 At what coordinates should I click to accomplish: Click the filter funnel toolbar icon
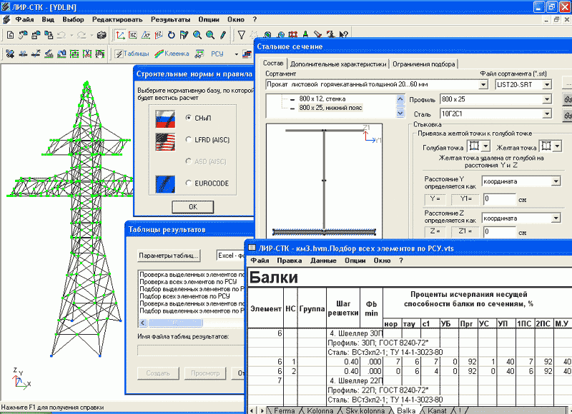(242, 35)
